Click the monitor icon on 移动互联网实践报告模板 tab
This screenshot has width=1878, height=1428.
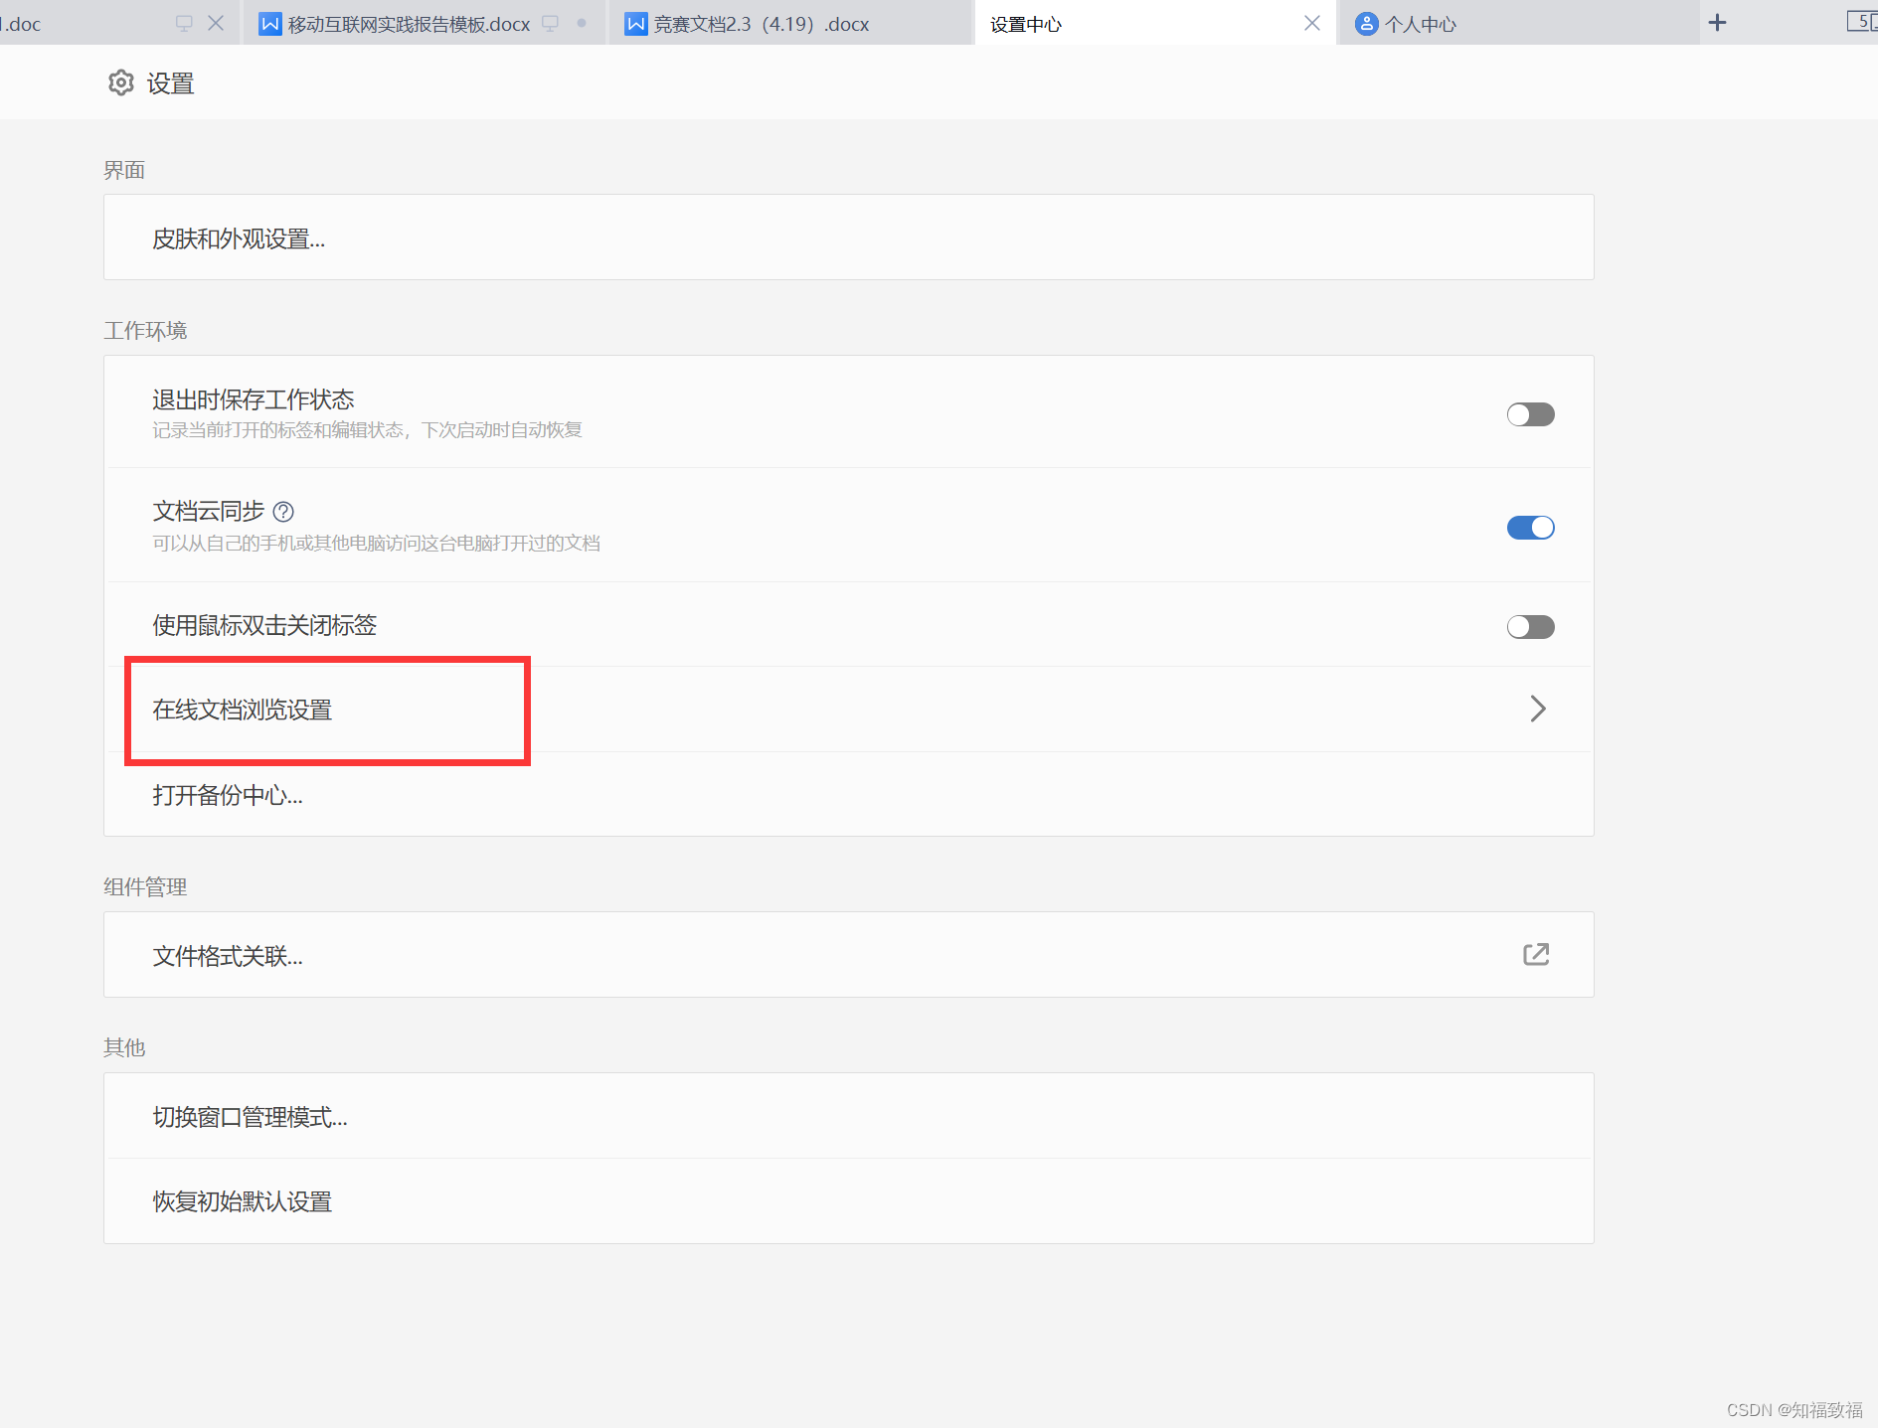click(550, 24)
